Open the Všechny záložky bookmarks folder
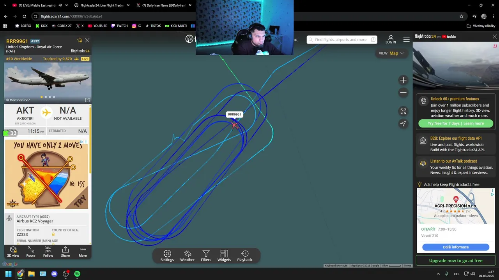 [x=481, y=26]
